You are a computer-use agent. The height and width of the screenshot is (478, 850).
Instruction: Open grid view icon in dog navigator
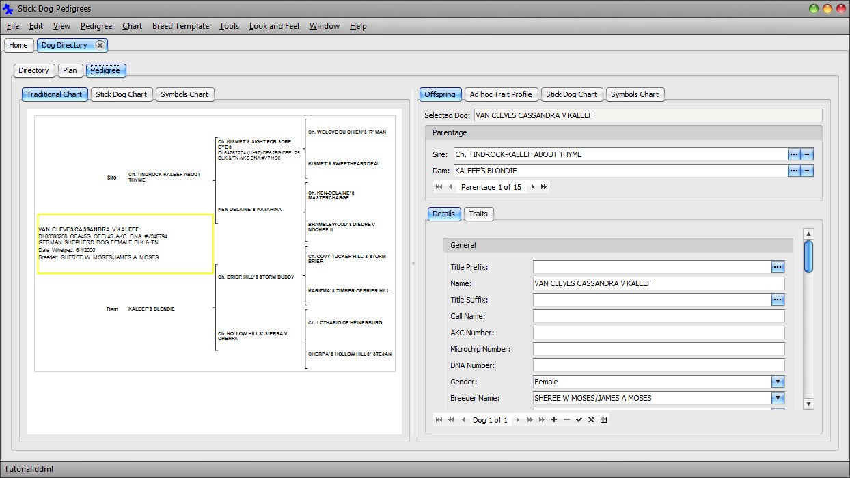pos(604,420)
